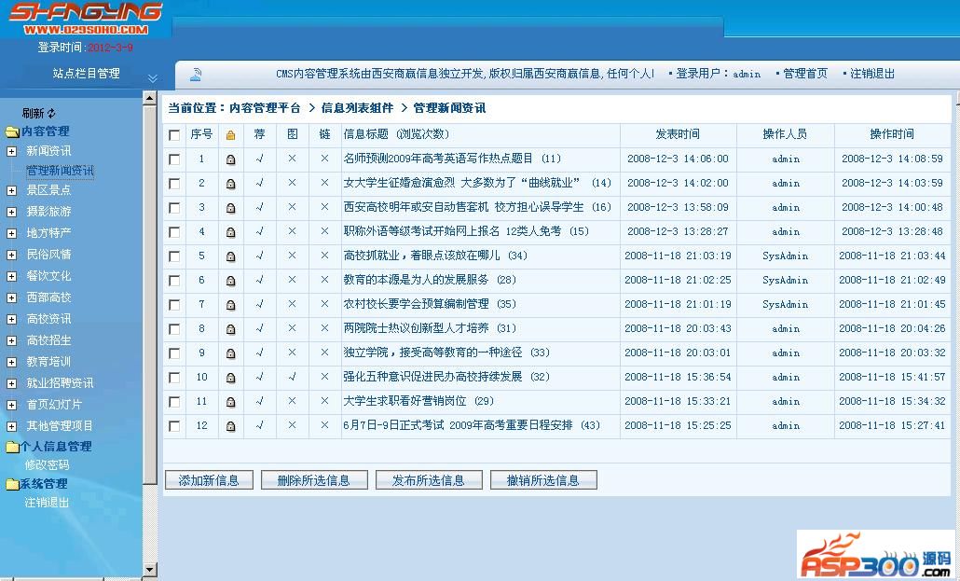Viewport: 960px width, 581px height.
Task: Expand the 就业招聘资讯 tree node
Action: click(11, 383)
